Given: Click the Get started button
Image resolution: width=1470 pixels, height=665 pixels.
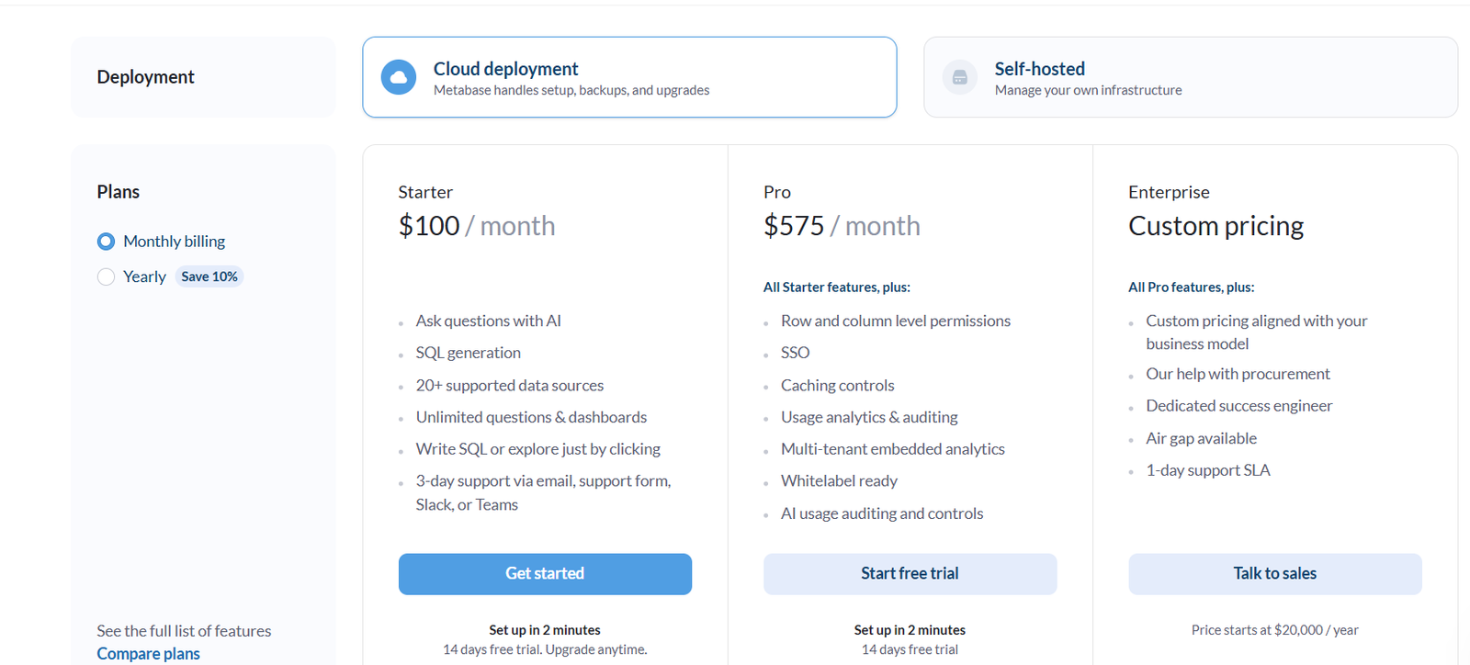Looking at the screenshot, I should pyautogui.click(x=545, y=574).
